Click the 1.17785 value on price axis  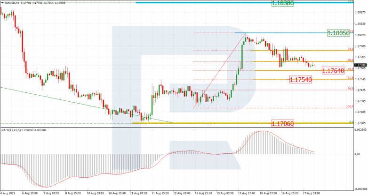coord(360,57)
